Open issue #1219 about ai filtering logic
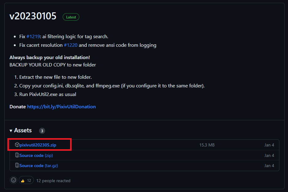 (32, 36)
